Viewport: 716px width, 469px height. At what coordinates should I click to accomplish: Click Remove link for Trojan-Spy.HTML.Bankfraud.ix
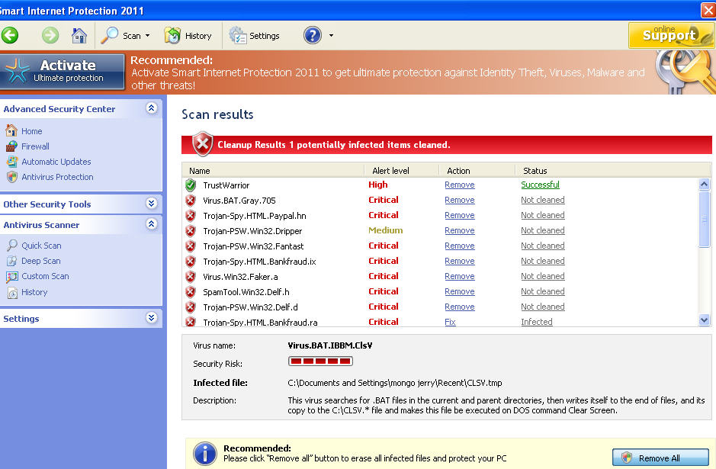pos(459,261)
